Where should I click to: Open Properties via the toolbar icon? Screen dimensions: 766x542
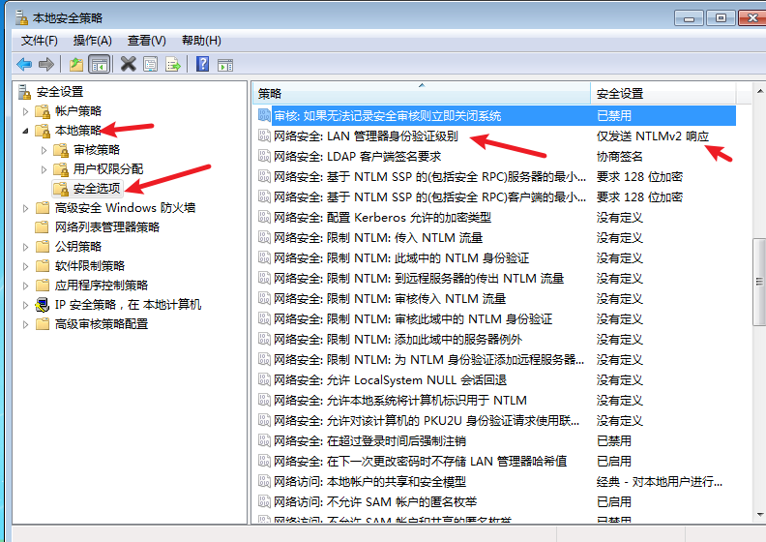tap(150, 64)
